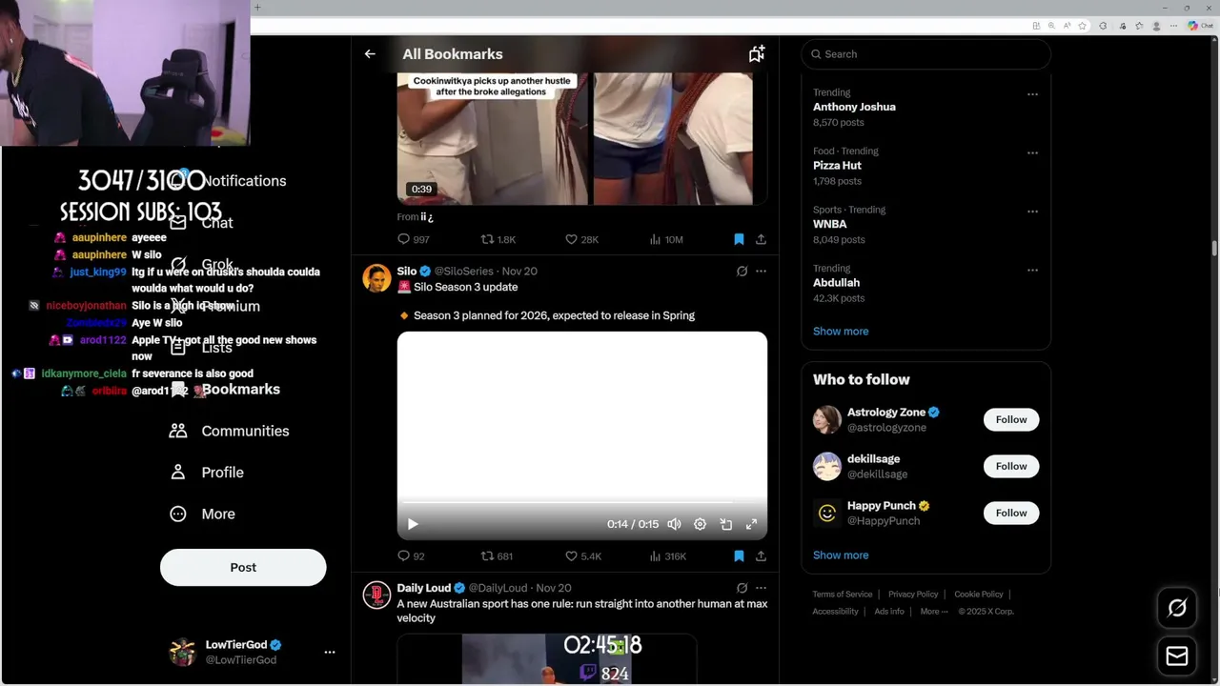This screenshot has height=686, width=1220.
Task: Open the more menu on Silo post
Action: (x=761, y=272)
